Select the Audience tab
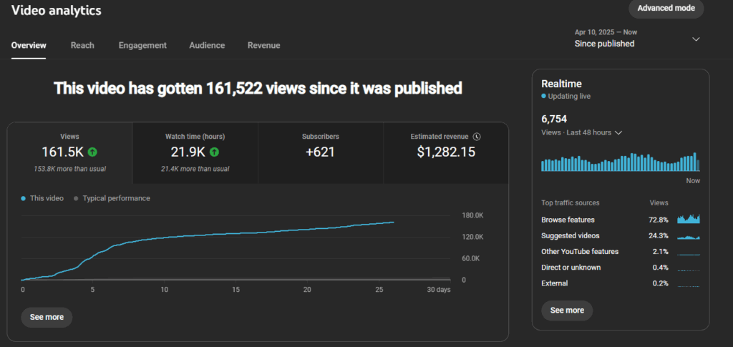This screenshot has height=347, width=733. [x=207, y=46]
